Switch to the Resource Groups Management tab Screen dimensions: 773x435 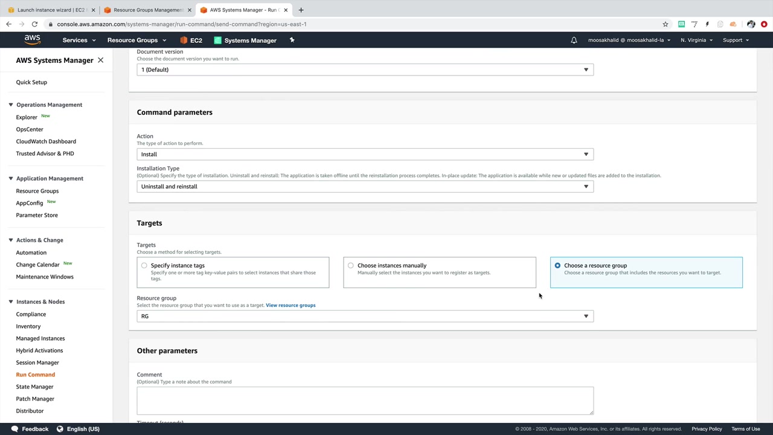click(147, 10)
